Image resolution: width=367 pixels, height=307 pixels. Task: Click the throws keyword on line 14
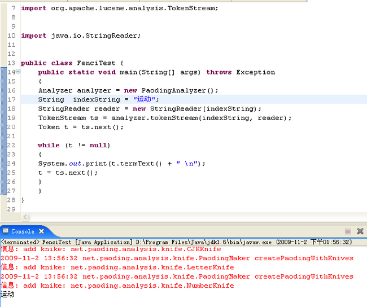click(219, 72)
